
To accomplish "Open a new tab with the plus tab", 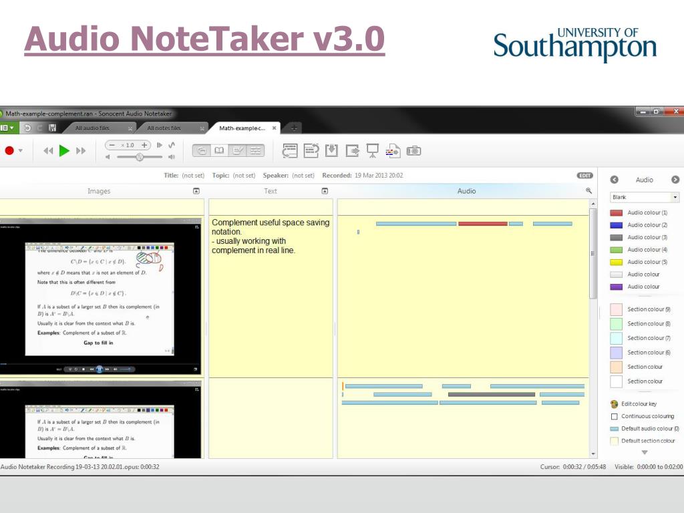I will coord(294,128).
